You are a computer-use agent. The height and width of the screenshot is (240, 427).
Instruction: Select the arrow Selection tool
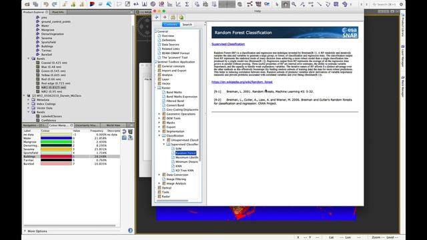277,5
